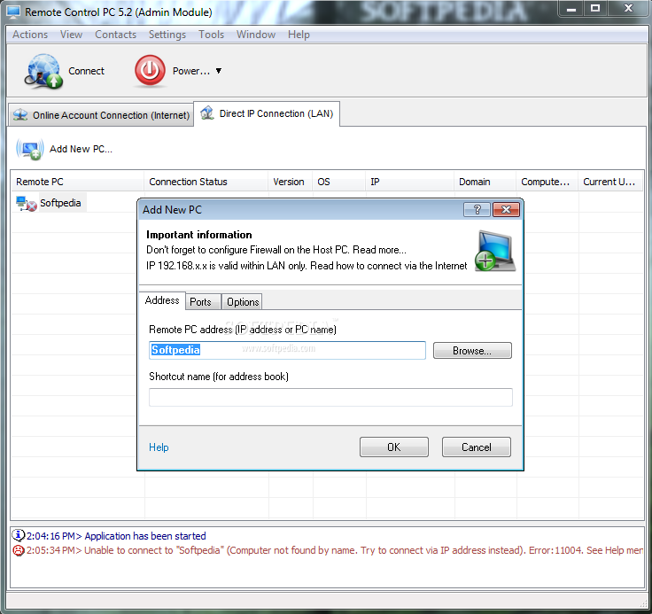The image size is (652, 614).
Task: Click the Domain column header
Action: [x=485, y=182]
